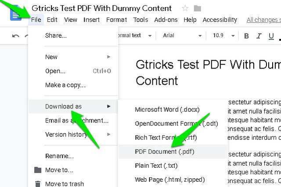Open the Arial font dropdown

point(182,35)
